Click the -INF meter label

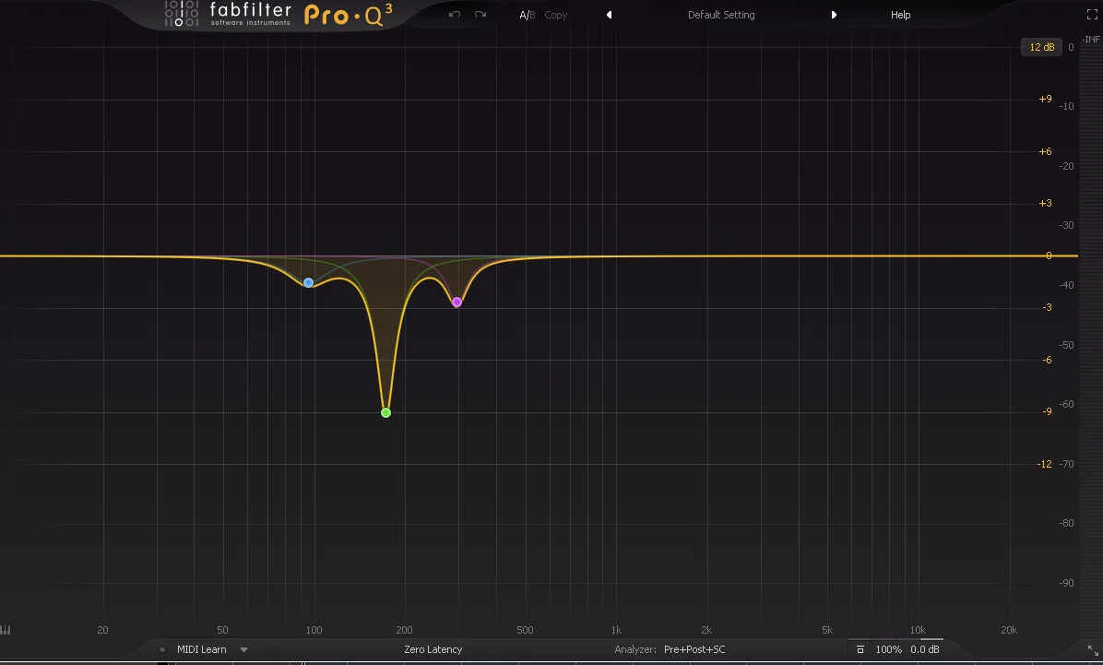1091,40
